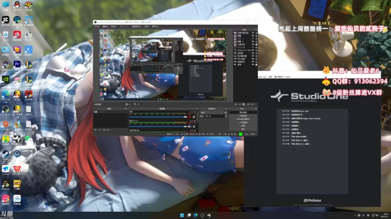Open OBS 设置 settings button
This screenshot has height=219, width=391.
coord(243,126)
